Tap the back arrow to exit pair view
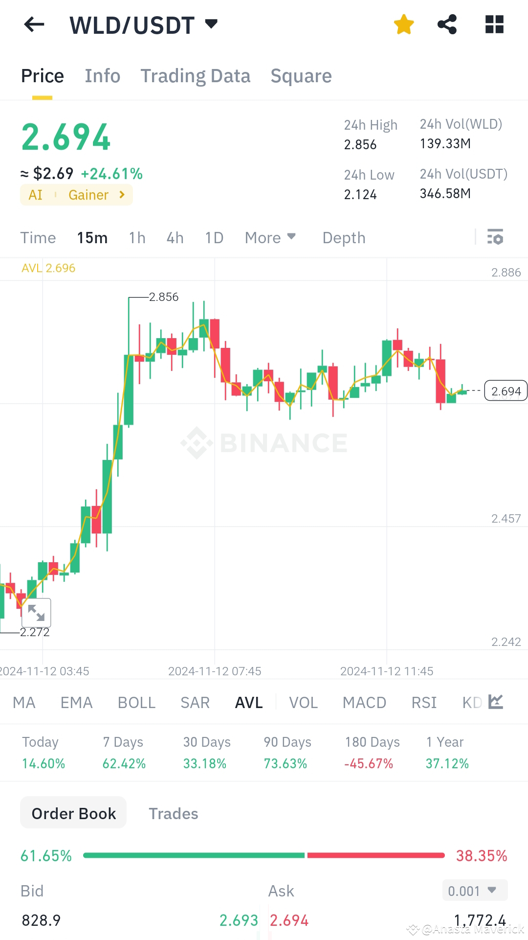Viewport: 528px width, 940px height. (x=33, y=25)
